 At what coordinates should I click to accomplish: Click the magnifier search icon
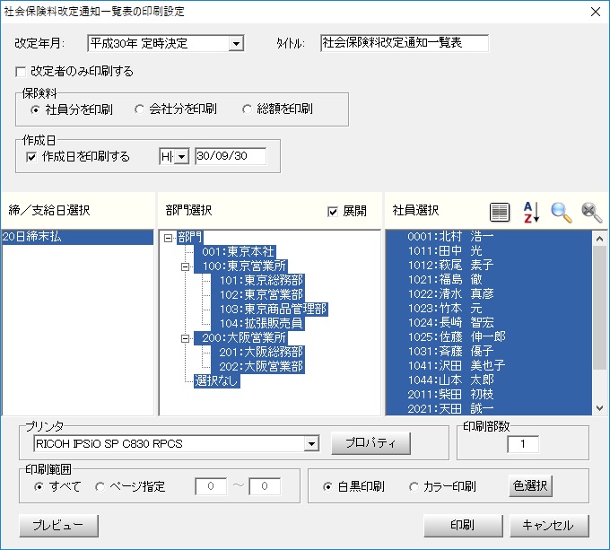[x=561, y=213]
